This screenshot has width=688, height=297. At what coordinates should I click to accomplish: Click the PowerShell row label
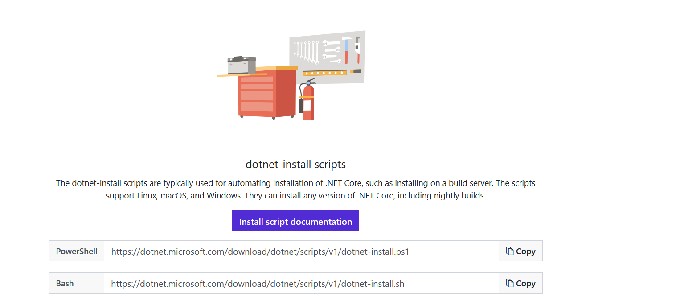point(76,251)
